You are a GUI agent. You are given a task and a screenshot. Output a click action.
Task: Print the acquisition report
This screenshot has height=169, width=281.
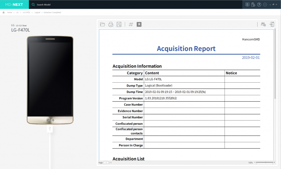(110, 24)
